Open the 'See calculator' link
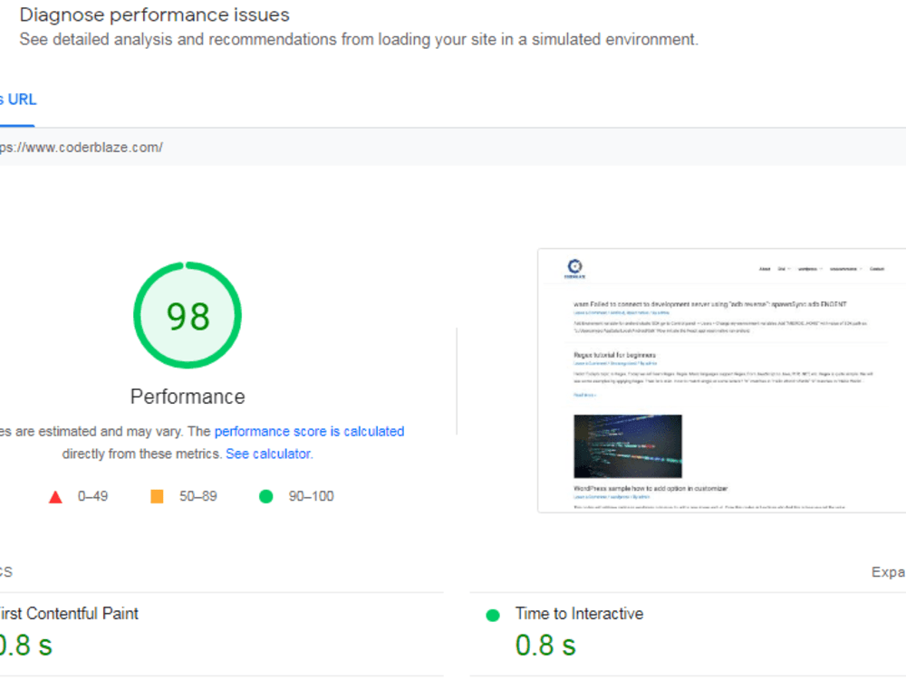The image size is (906, 679). click(x=268, y=454)
